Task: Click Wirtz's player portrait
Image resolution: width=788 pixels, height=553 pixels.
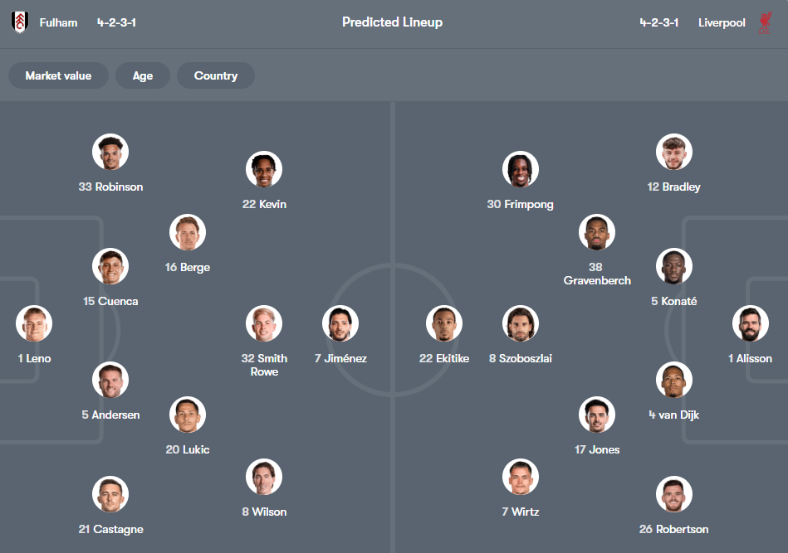Action: pyautogui.click(x=521, y=477)
